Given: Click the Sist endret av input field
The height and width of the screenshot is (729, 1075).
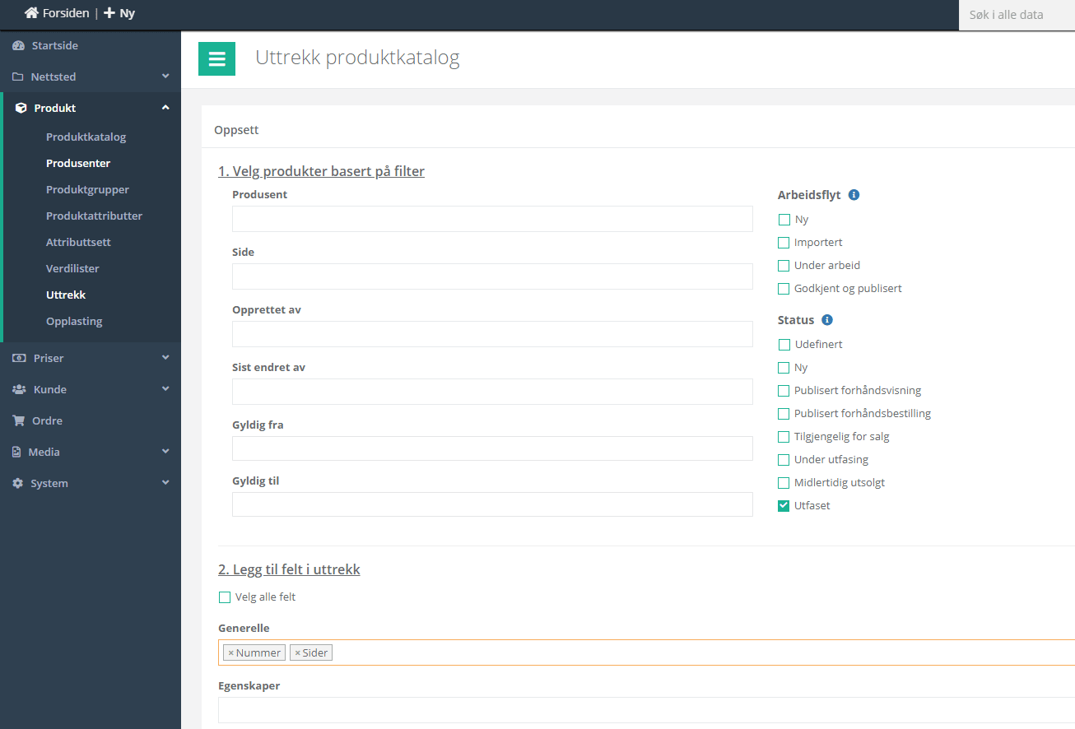Looking at the screenshot, I should 492,392.
